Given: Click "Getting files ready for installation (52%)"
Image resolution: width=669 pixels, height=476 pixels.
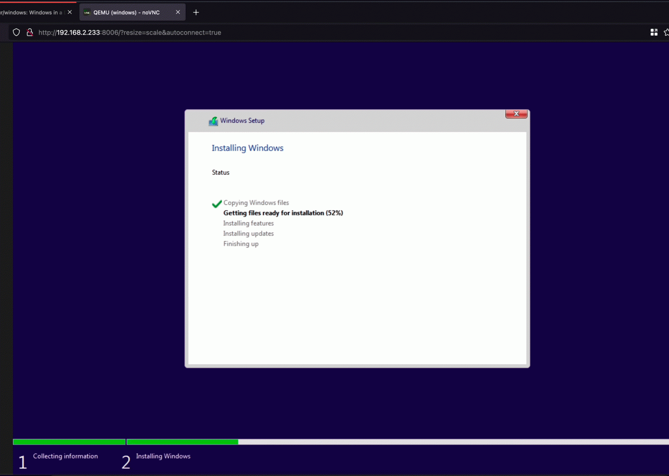Looking at the screenshot, I should [283, 213].
